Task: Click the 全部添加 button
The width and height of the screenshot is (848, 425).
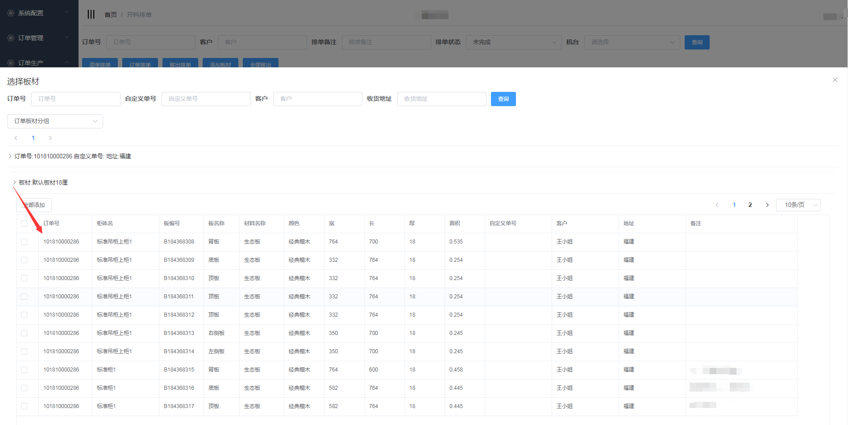Action: pyautogui.click(x=34, y=205)
